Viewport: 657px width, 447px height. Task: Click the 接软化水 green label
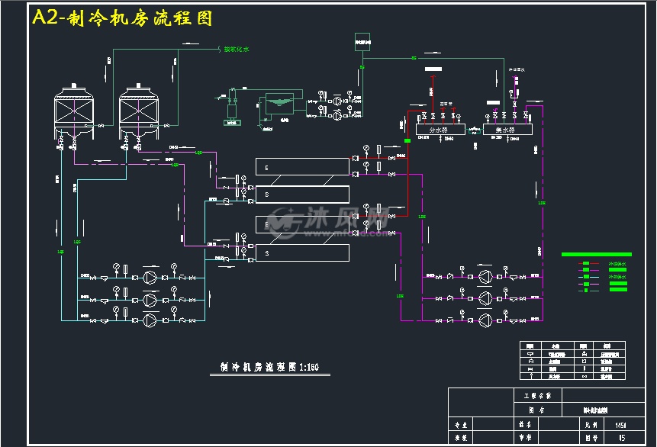pos(237,50)
